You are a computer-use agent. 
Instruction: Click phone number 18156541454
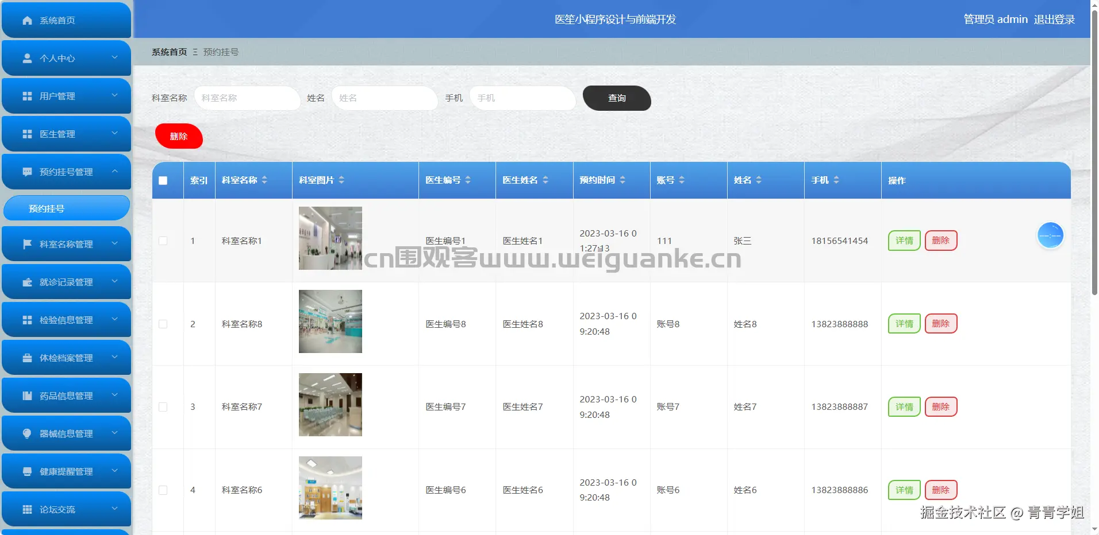tap(839, 241)
